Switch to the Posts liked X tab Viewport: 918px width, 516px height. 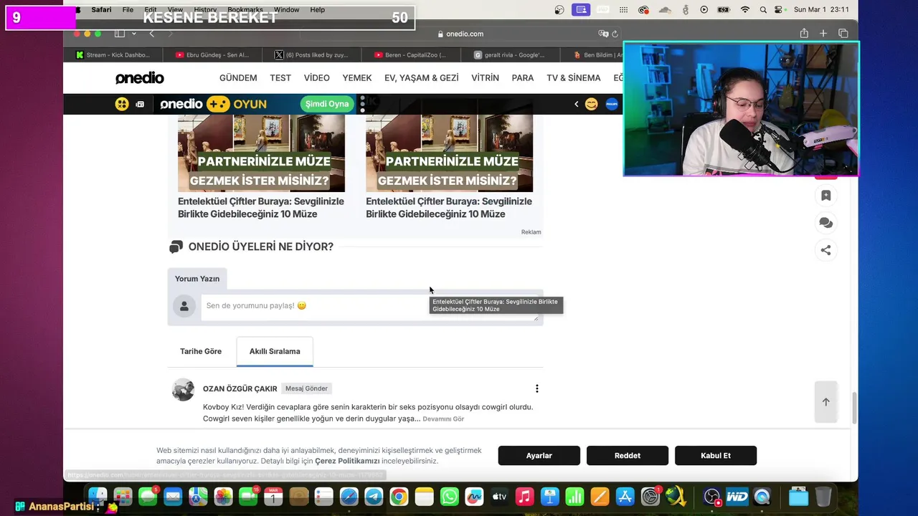pyautogui.click(x=311, y=54)
